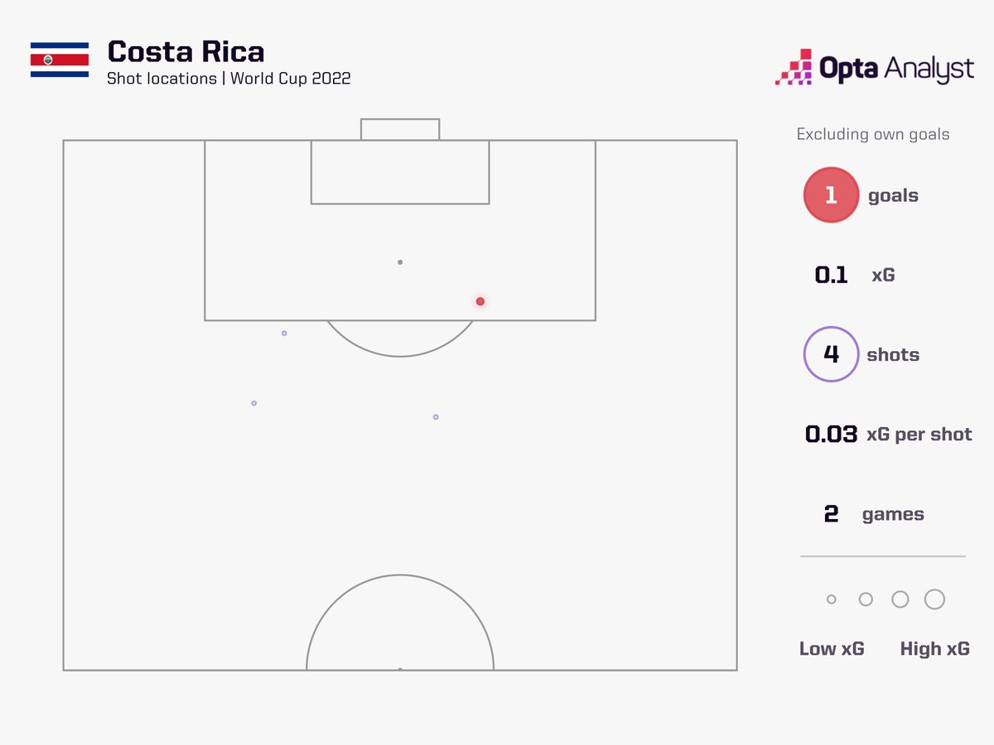
Task: Click the red goals count circle
Action: point(831,195)
